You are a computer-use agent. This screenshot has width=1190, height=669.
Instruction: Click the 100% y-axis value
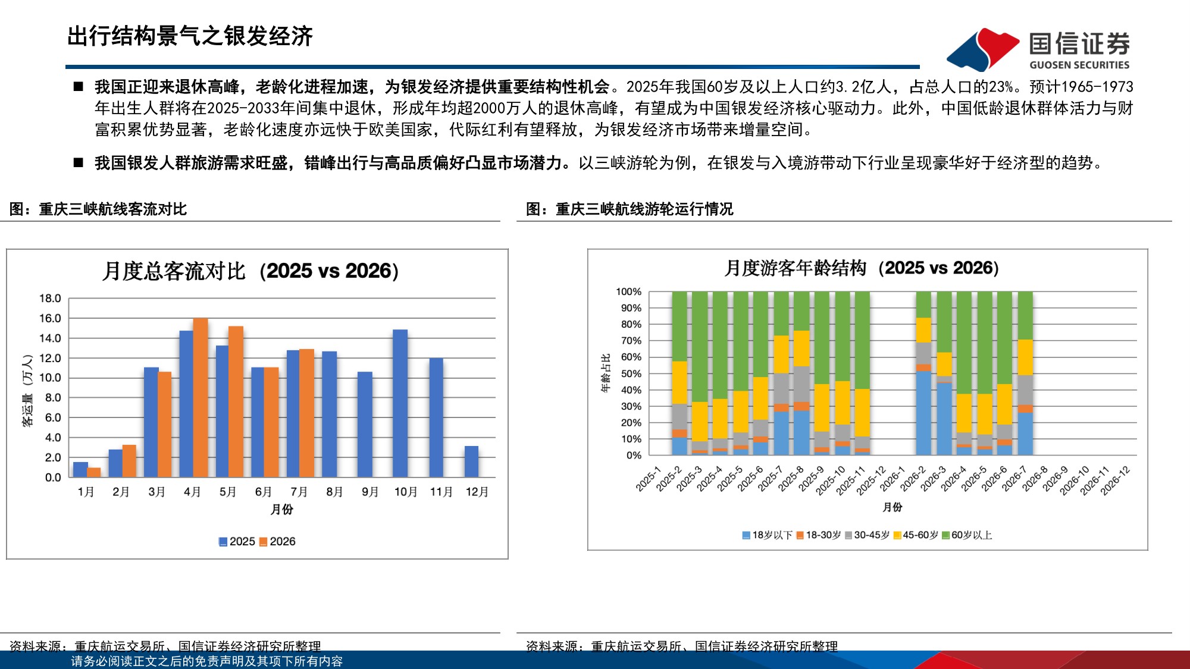pyautogui.click(x=628, y=291)
